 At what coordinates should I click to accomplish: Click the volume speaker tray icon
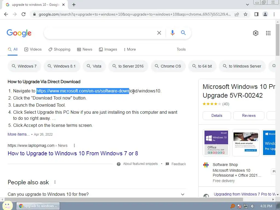coord(252,206)
